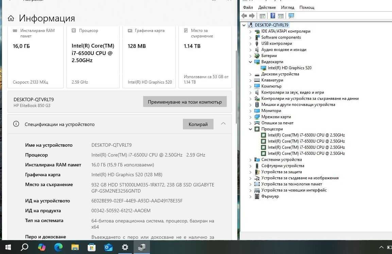Expand the IDE ATA/ATAPI контролери node
This screenshot has width=392, height=254.
tap(250, 31)
